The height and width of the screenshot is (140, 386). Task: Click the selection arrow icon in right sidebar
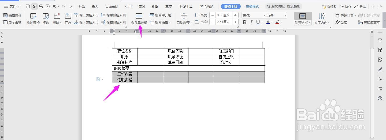(x=380, y=79)
